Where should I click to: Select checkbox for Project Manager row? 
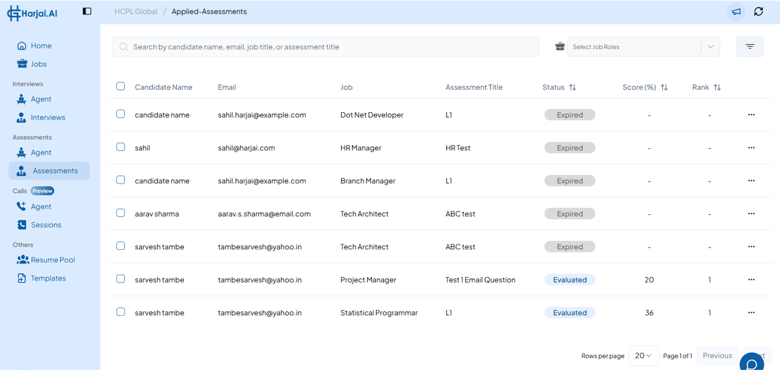click(121, 279)
